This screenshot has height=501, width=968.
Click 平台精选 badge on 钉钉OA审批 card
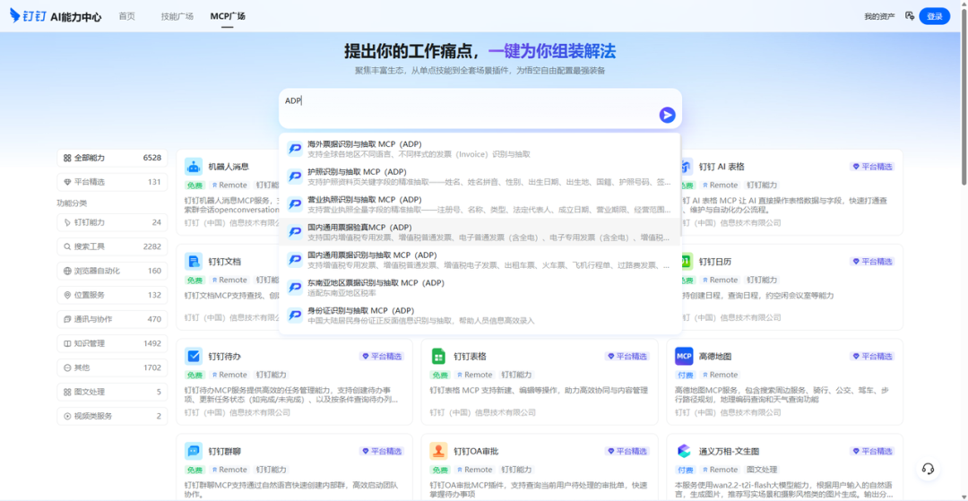(627, 451)
